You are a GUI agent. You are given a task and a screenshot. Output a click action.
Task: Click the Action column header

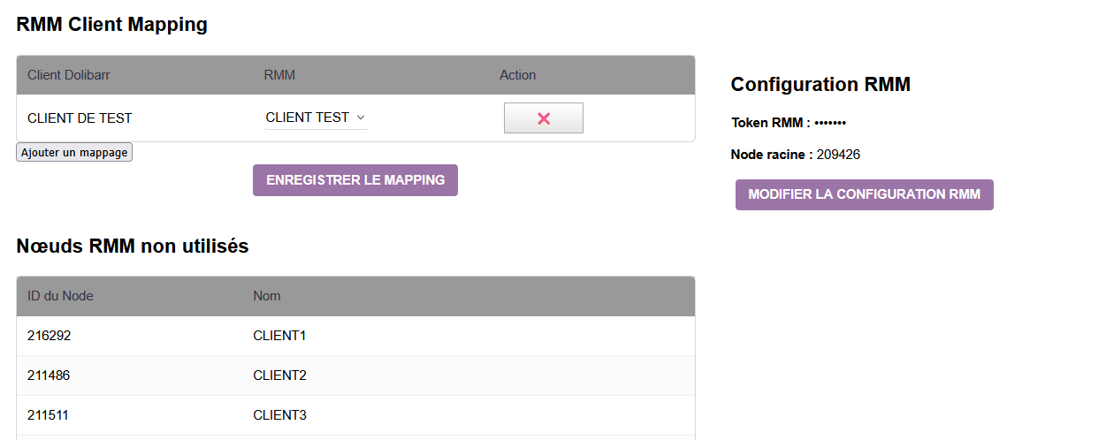(x=517, y=75)
